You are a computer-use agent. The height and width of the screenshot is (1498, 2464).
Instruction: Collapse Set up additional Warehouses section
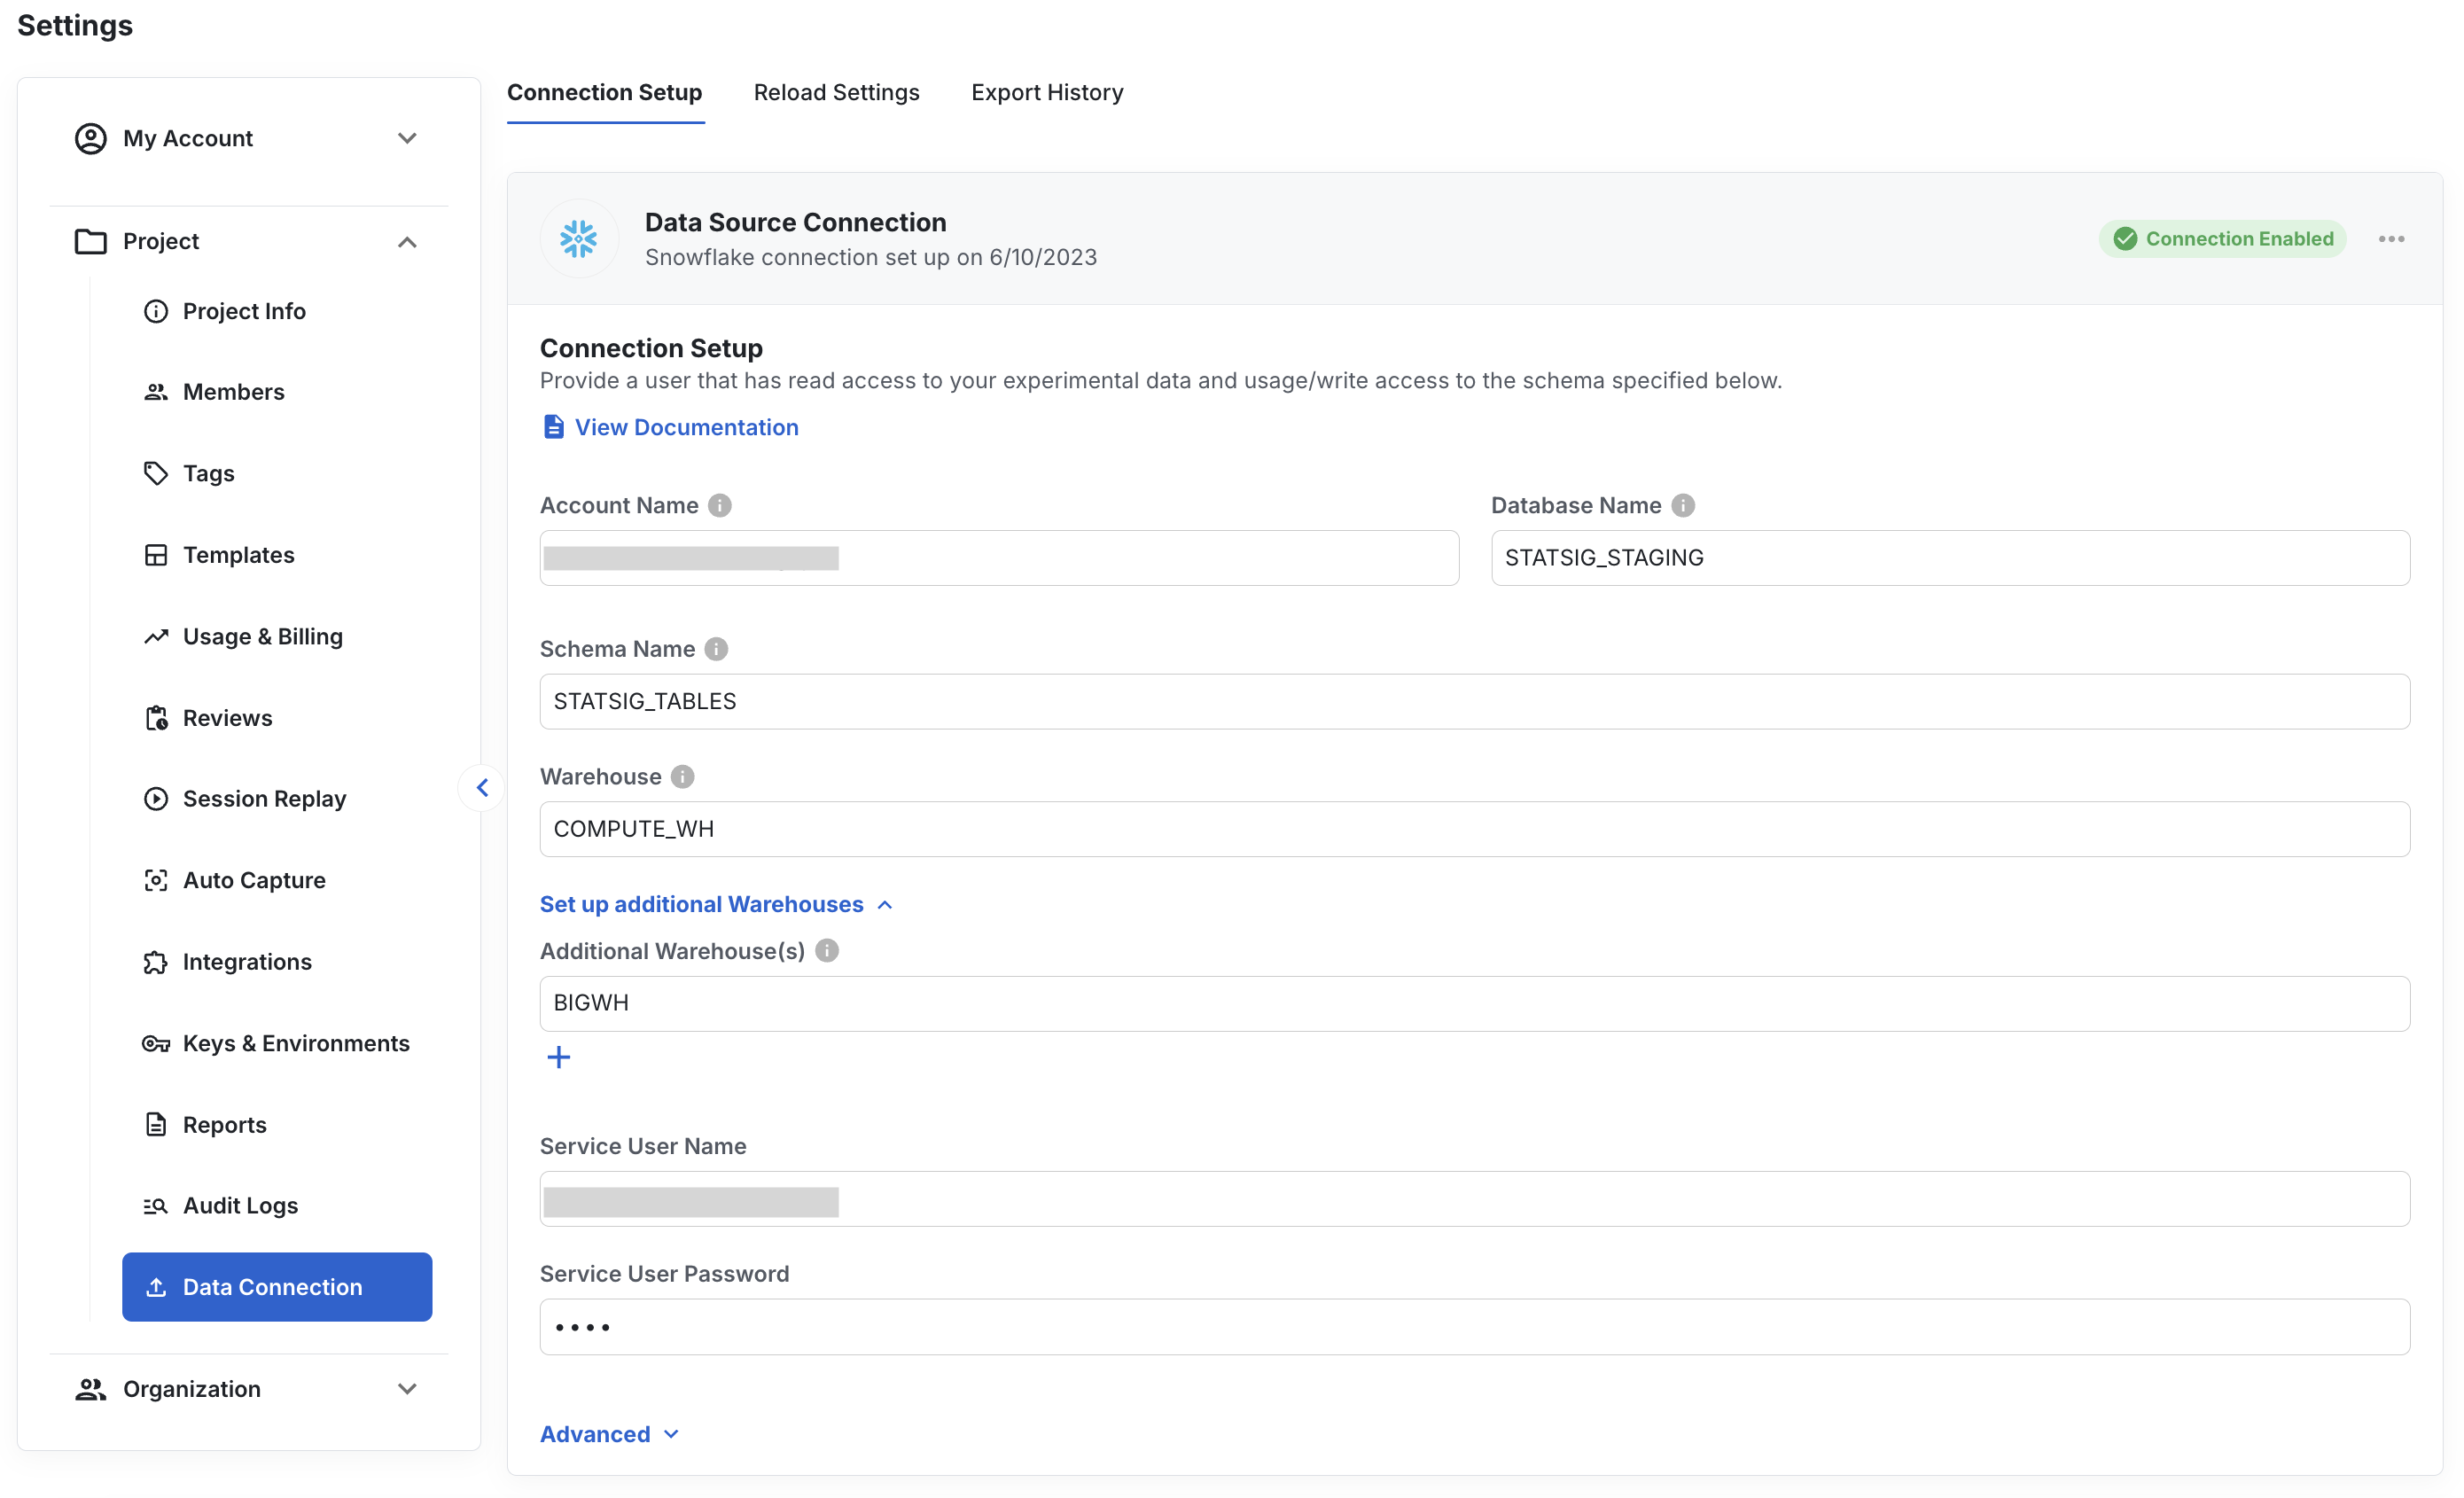click(x=717, y=905)
